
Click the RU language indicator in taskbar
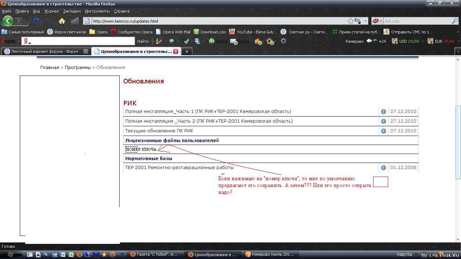point(424,255)
